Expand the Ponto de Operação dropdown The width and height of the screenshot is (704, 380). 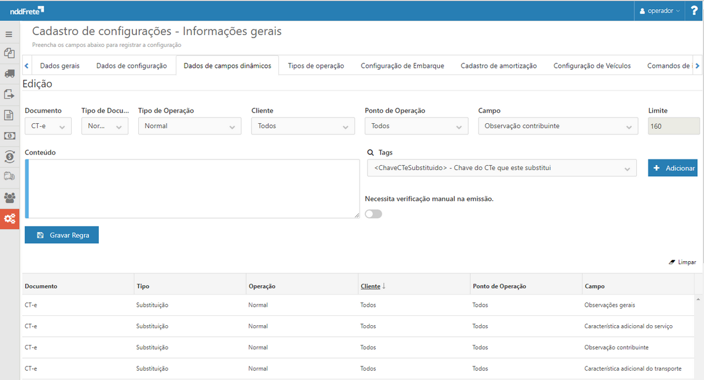[416, 126]
